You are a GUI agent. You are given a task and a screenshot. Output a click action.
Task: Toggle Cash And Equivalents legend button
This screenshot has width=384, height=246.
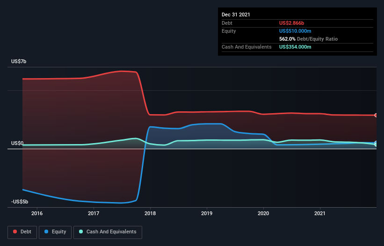pyautogui.click(x=108, y=232)
